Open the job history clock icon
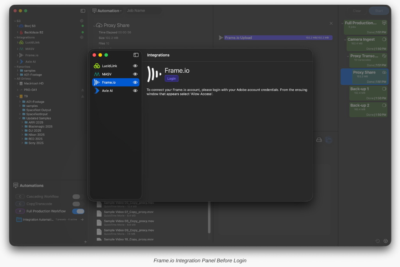Screen dimensions: 400x267 378,241
